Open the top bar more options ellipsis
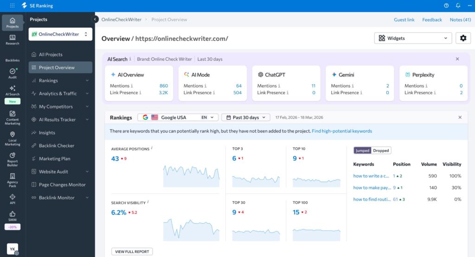 (x=469, y=6)
